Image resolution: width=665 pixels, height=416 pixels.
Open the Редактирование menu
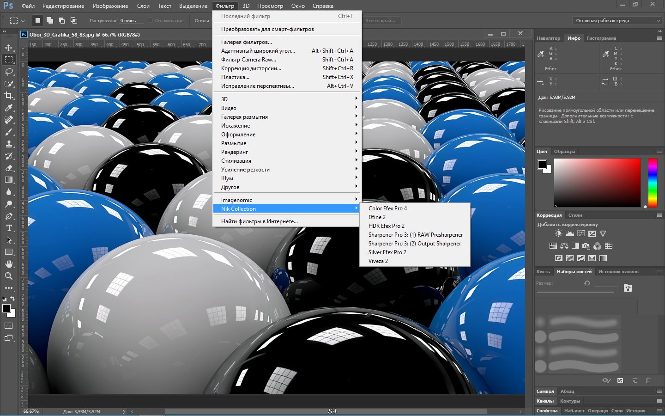63,6
